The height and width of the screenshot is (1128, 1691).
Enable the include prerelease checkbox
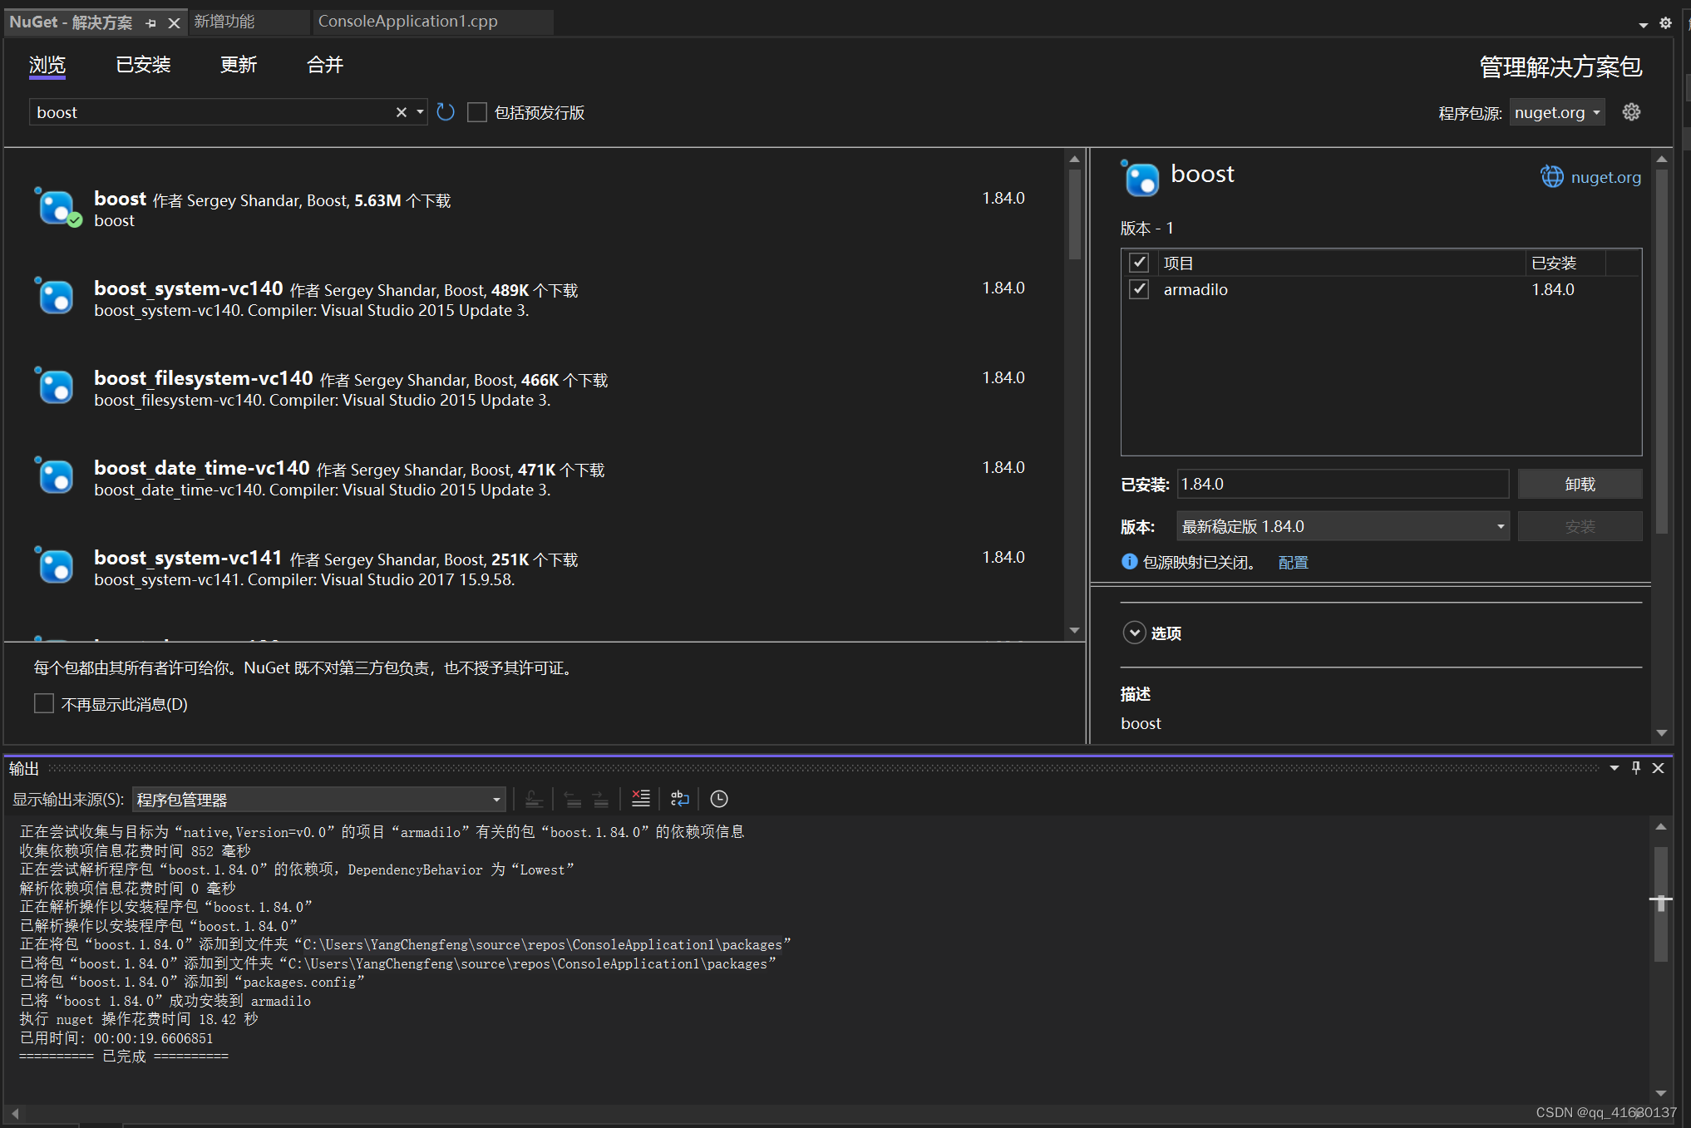[477, 112]
